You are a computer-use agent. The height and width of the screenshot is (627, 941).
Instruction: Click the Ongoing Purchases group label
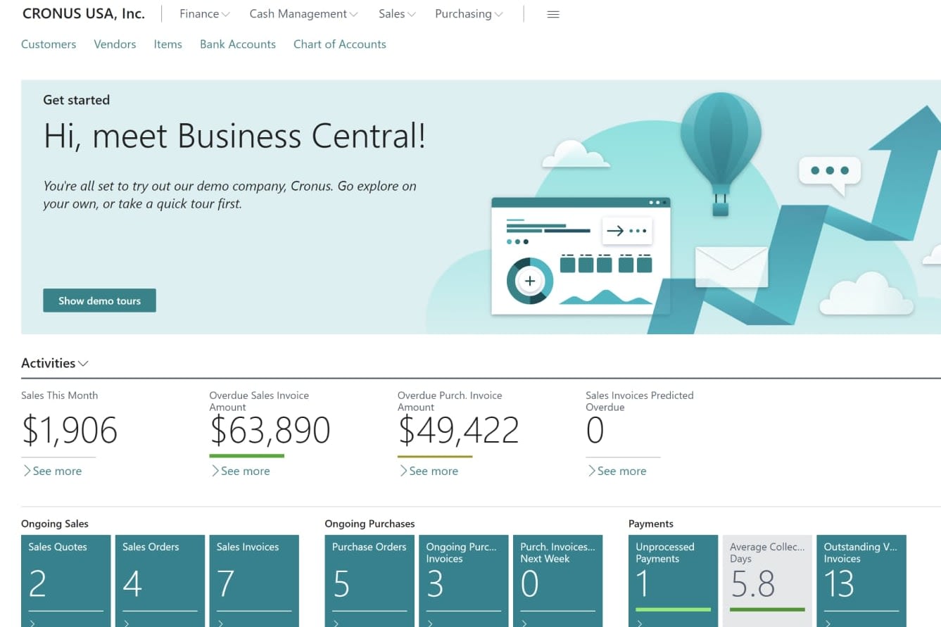370,524
